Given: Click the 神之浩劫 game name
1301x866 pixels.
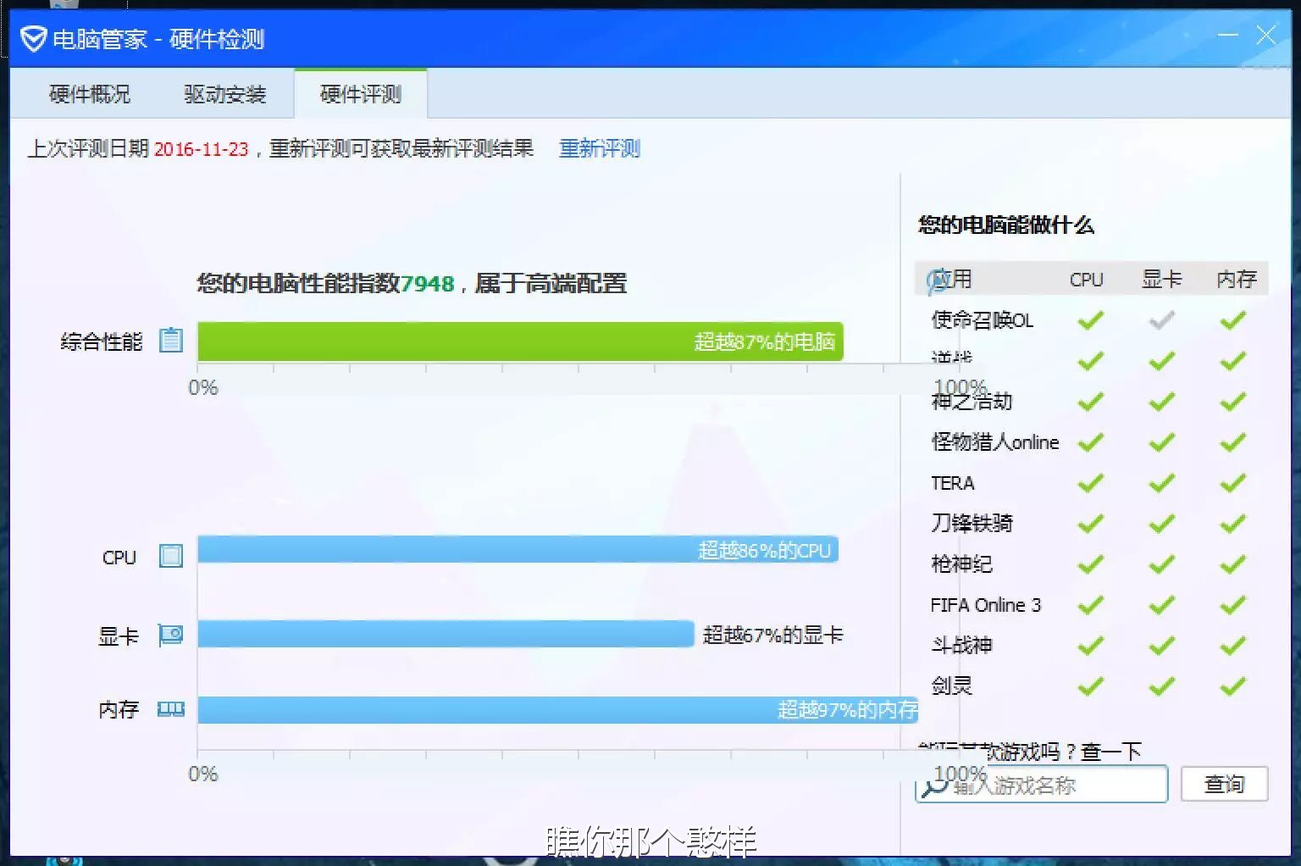Looking at the screenshot, I should tap(972, 402).
